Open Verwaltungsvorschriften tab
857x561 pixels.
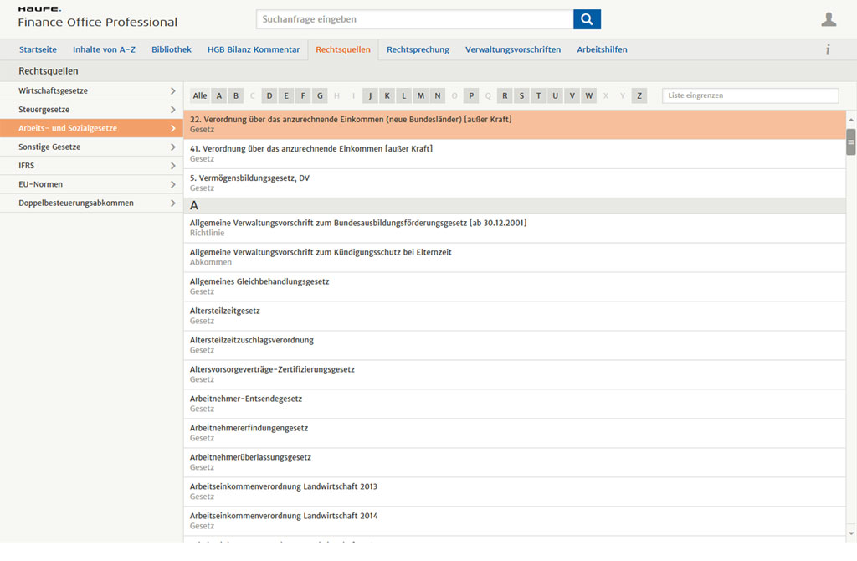[513, 49]
